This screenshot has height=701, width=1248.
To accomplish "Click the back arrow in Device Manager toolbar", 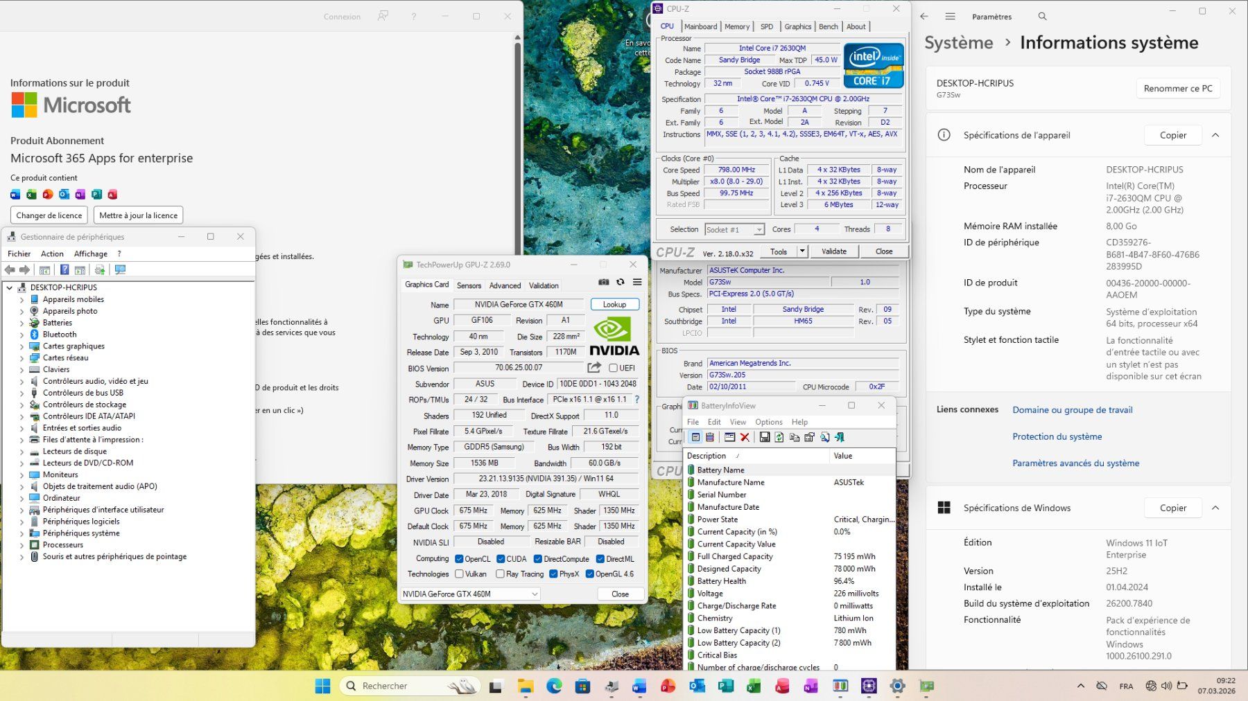I will (x=10, y=270).
